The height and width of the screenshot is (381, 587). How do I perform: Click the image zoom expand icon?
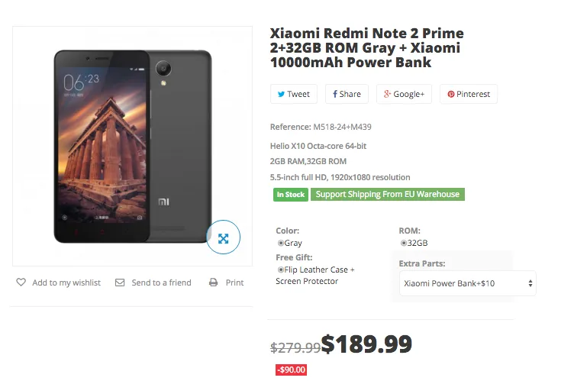click(x=223, y=238)
